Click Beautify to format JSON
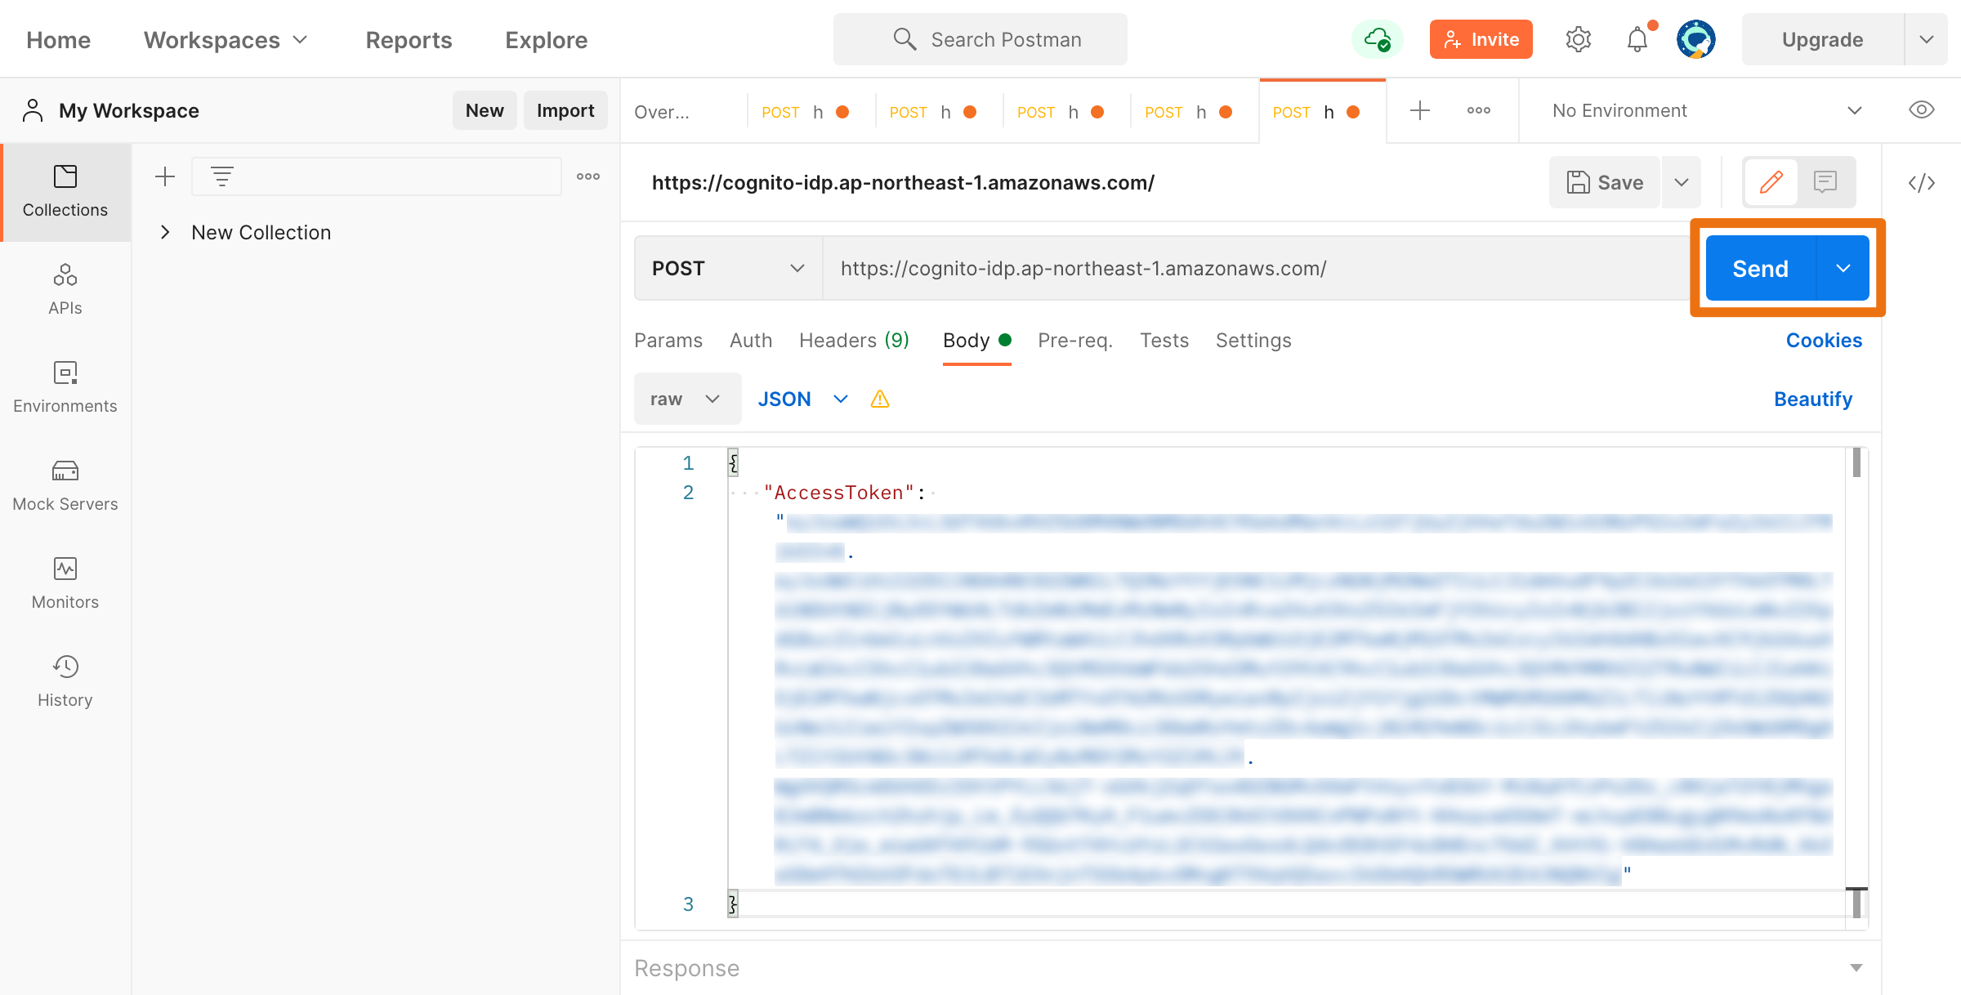1961x995 pixels. pyautogui.click(x=1813, y=399)
